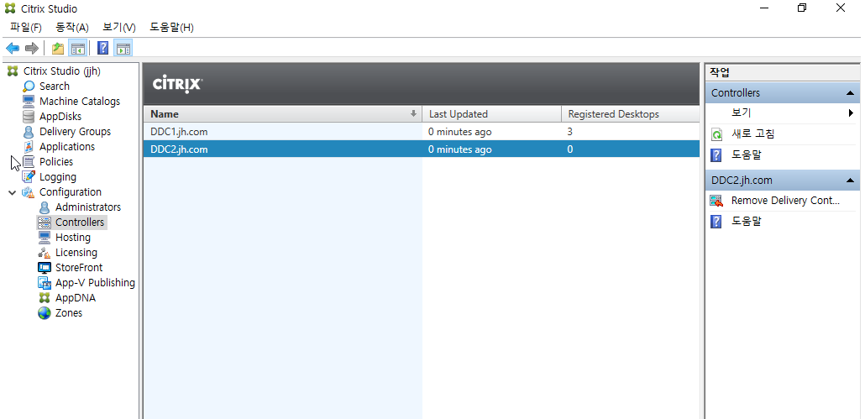This screenshot has width=865, height=419.
Task: Click the AppDisks disk icon
Action: click(x=29, y=117)
